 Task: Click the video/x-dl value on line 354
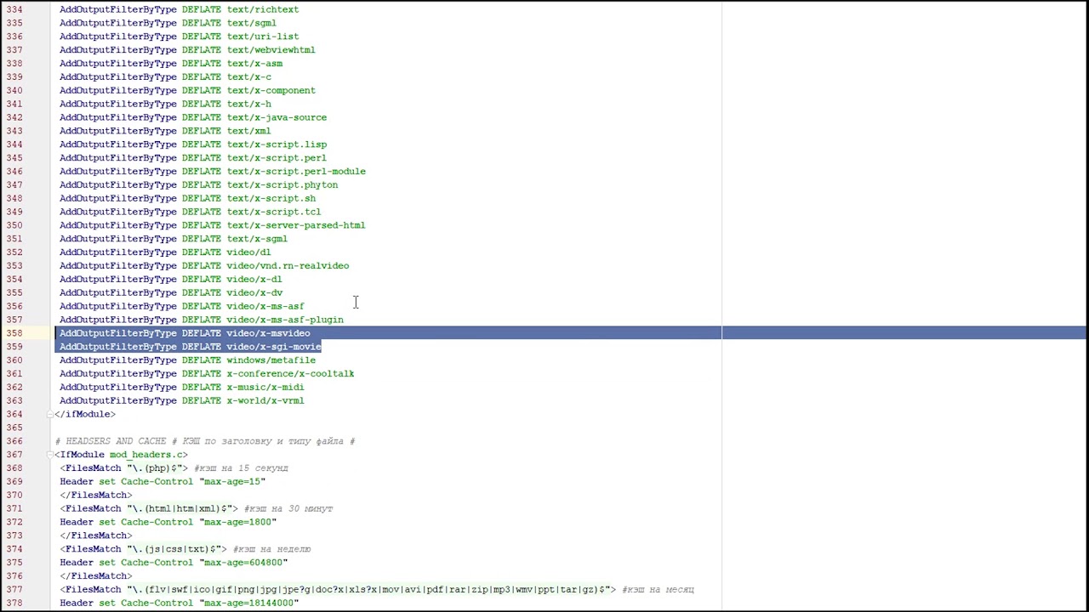(254, 279)
